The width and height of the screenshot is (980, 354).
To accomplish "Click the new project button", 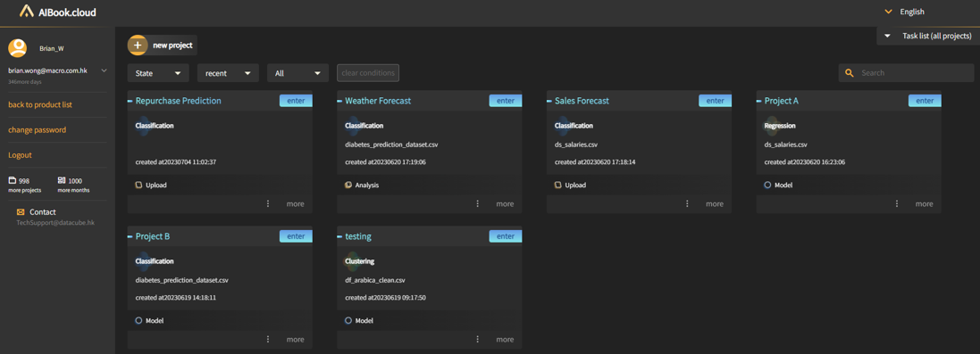I will tap(163, 45).
